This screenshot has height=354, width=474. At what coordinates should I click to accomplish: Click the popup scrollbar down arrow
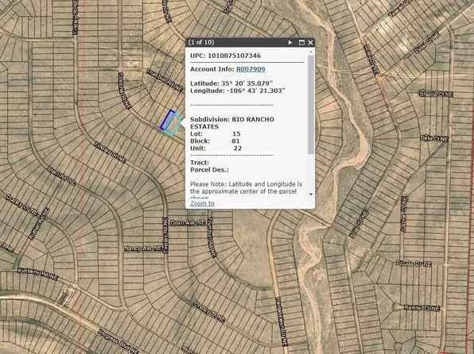pyautogui.click(x=311, y=194)
